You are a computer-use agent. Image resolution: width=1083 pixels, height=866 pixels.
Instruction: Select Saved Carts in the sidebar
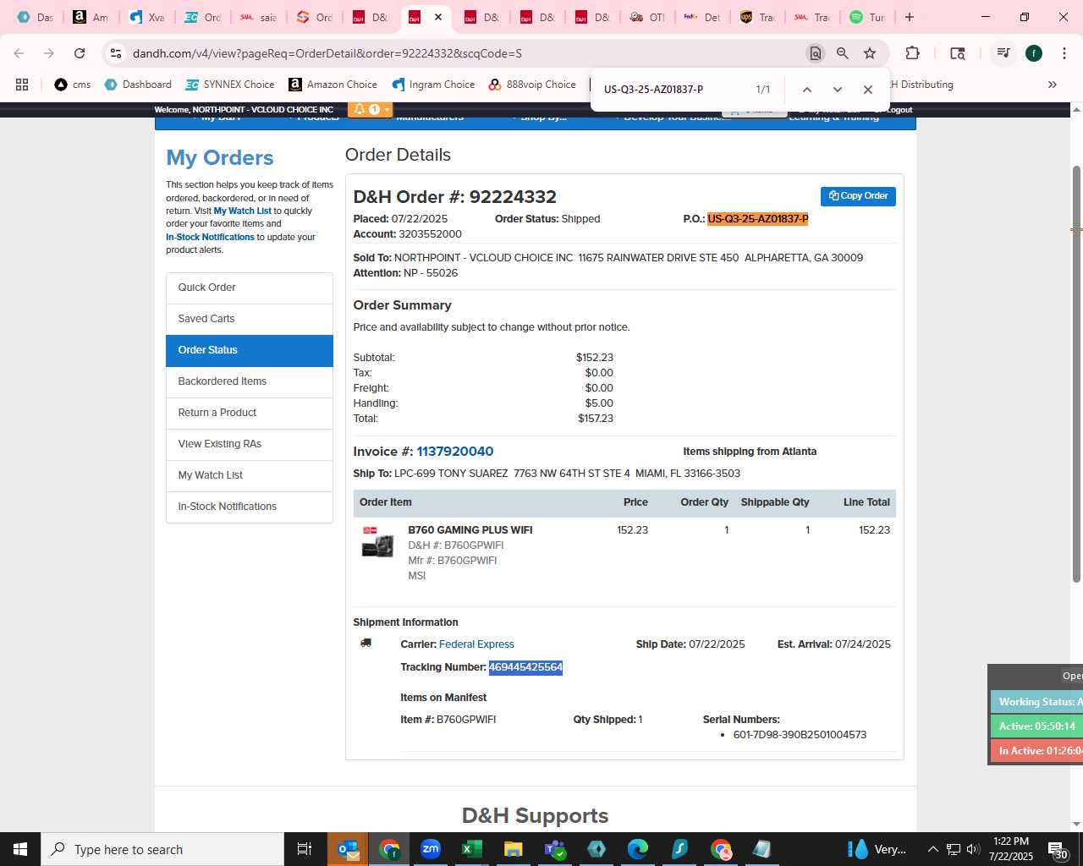tap(250, 319)
